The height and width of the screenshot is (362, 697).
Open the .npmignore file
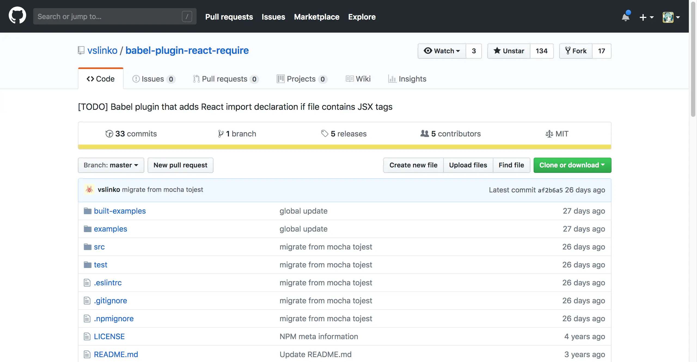point(114,319)
